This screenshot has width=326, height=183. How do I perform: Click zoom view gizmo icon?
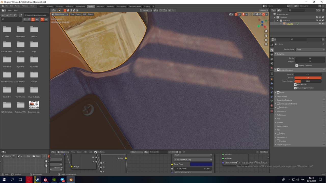(266, 31)
